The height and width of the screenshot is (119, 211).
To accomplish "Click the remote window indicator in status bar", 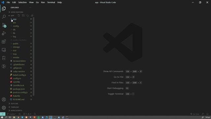I will click(x=3, y=114).
